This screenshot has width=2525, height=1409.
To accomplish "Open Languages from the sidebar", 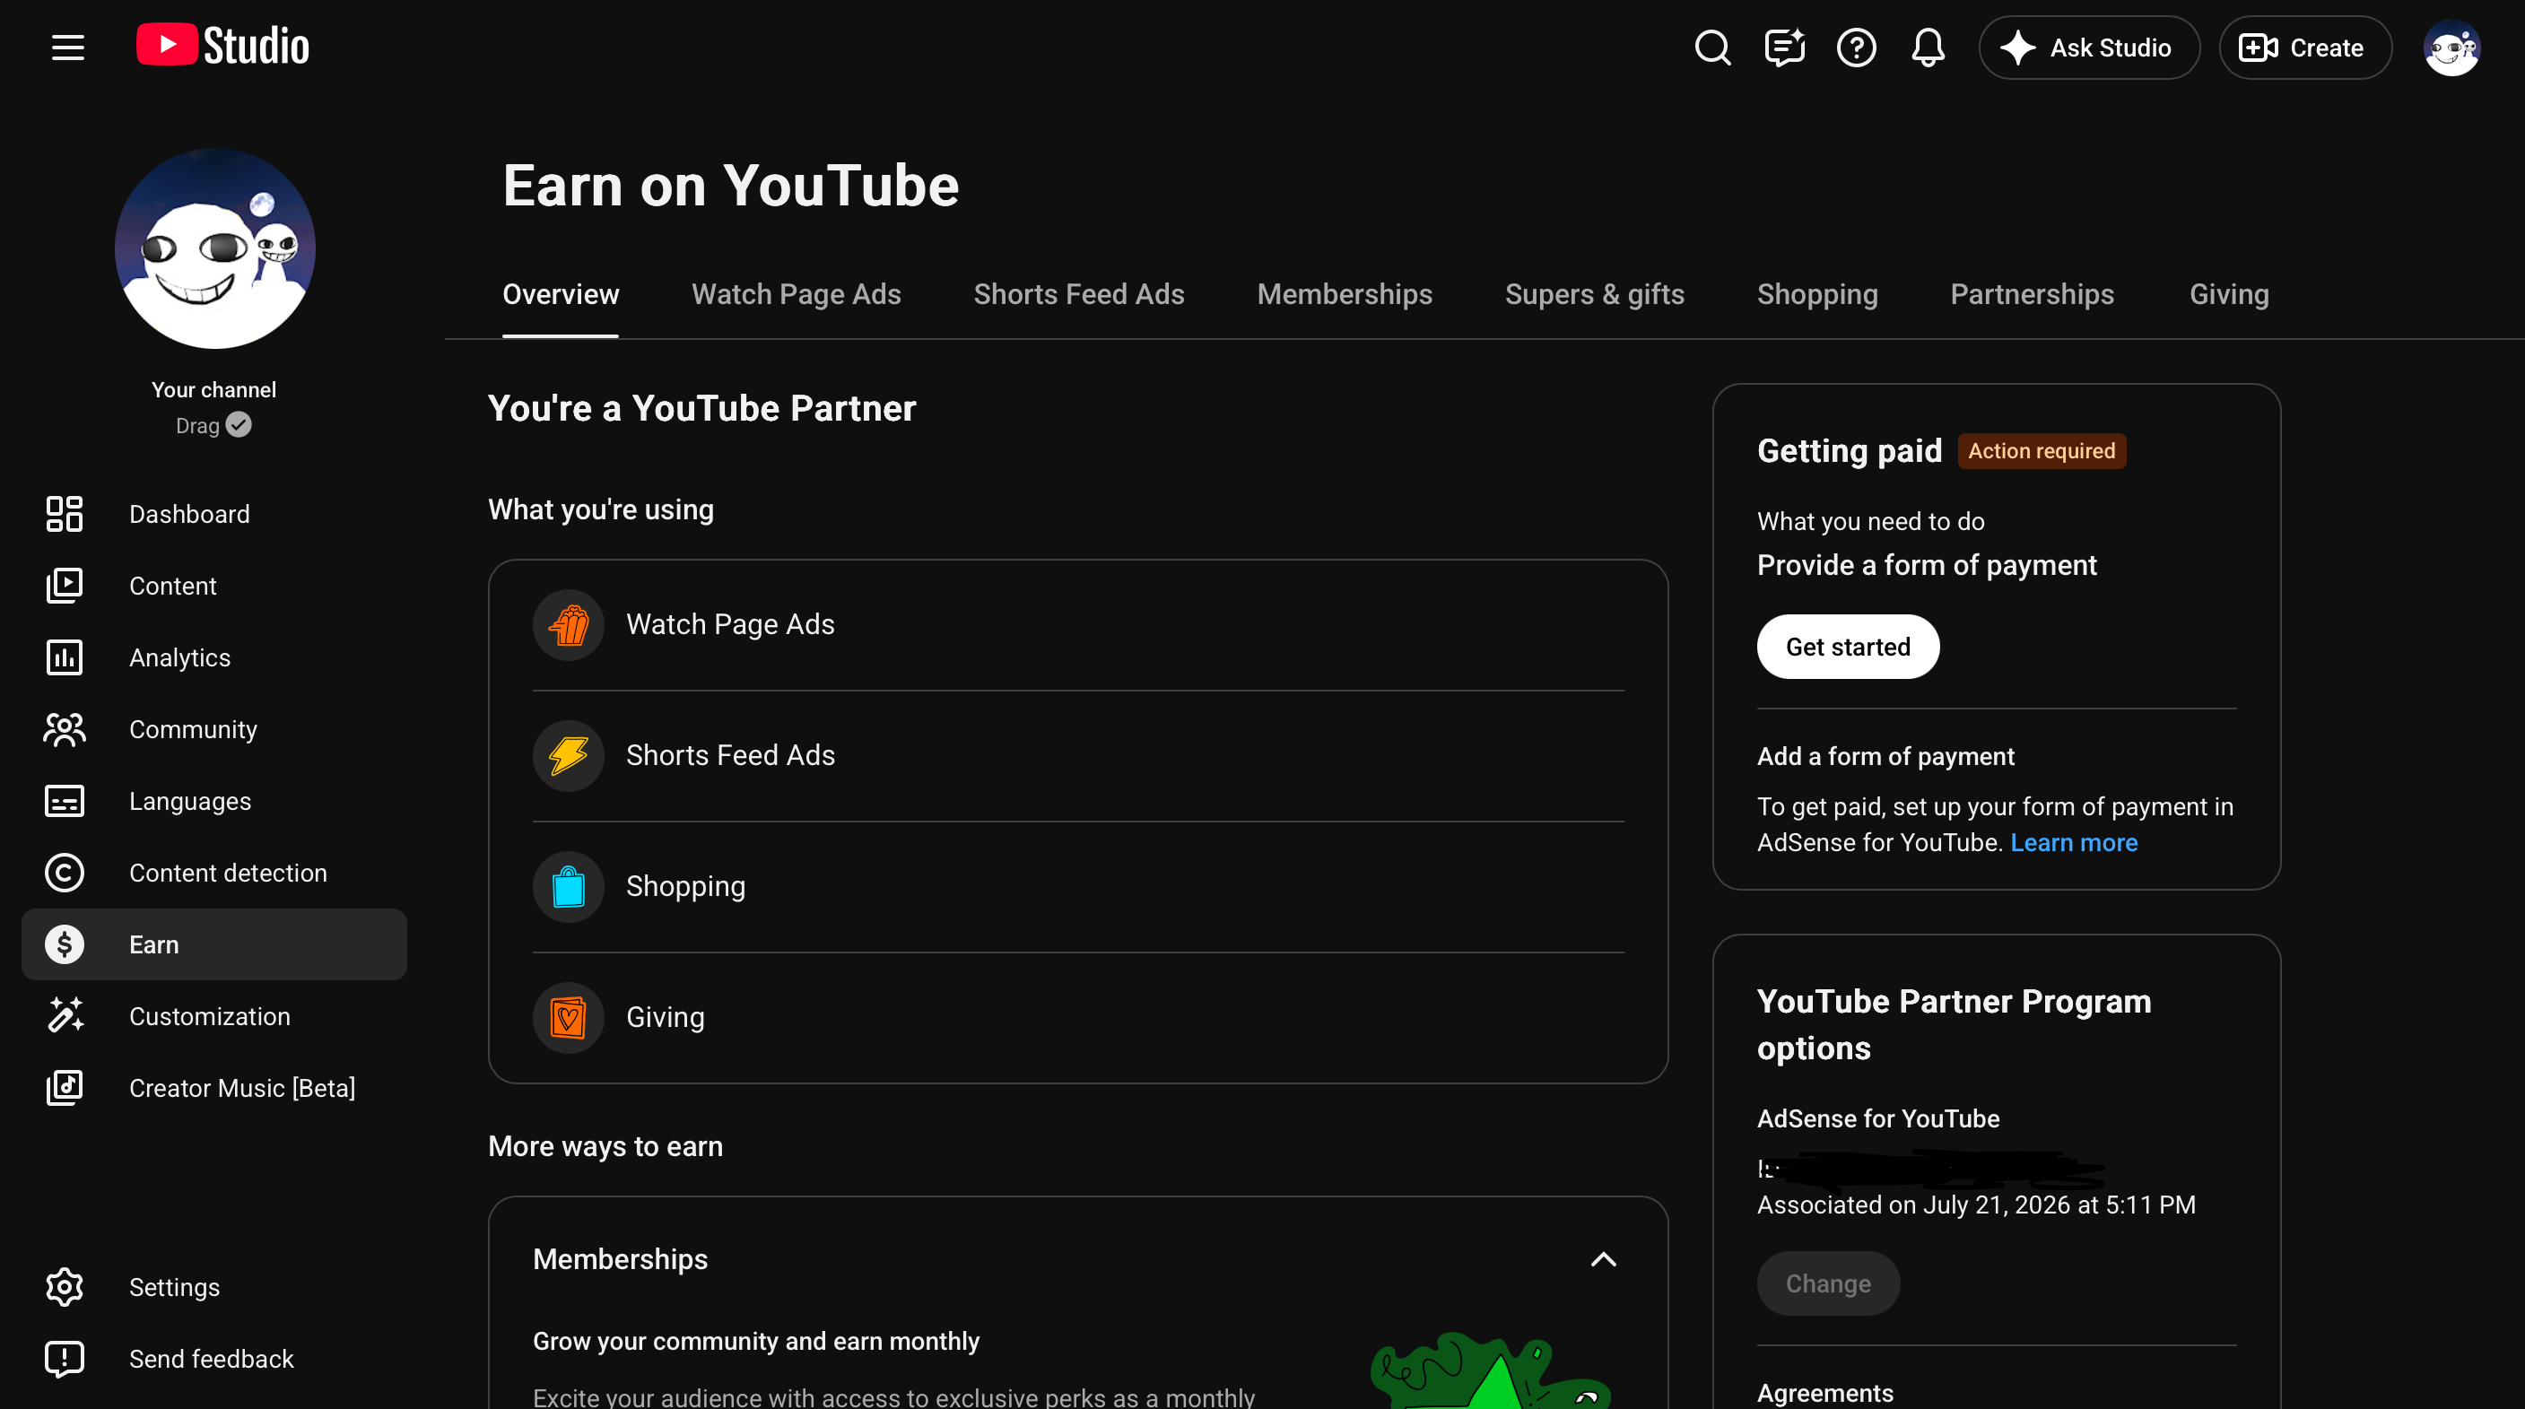I will 213,801.
